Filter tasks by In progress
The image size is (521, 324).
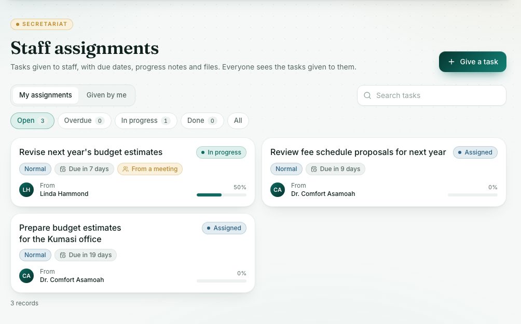click(x=146, y=120)
